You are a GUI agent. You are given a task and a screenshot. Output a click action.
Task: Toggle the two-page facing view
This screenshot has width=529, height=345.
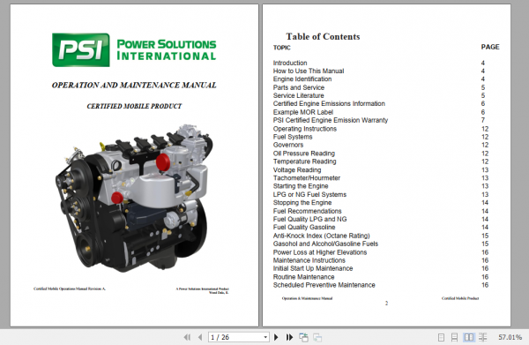click(469, 337)
